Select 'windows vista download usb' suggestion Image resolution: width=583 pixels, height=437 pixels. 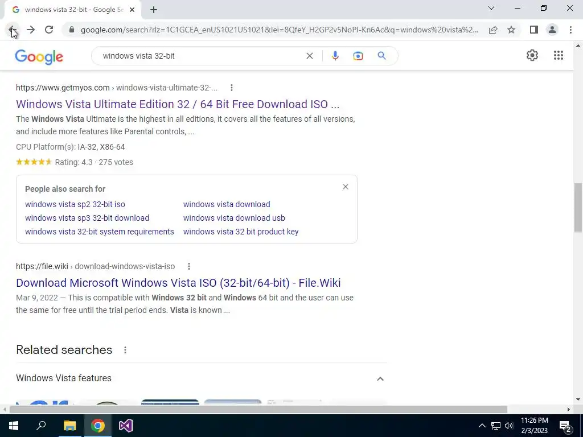coord(234,218)
